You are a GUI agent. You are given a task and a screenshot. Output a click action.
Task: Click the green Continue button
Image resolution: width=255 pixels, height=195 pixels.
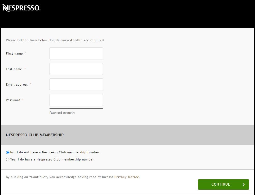click(x=223, y=184)
